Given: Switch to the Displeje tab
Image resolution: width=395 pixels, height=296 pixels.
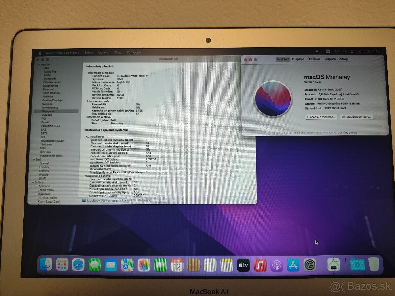Looking at the screenshot, I should [298, 59].
